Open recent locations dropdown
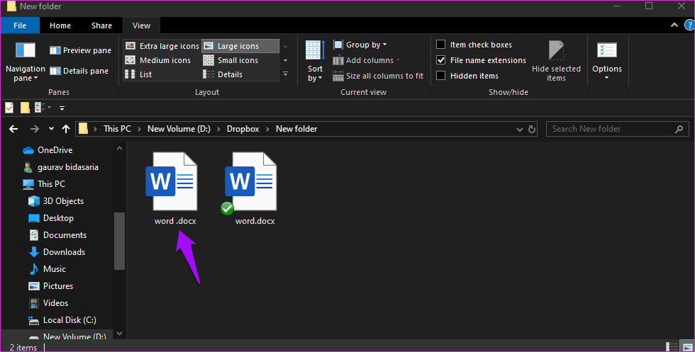 click(51, 129)
